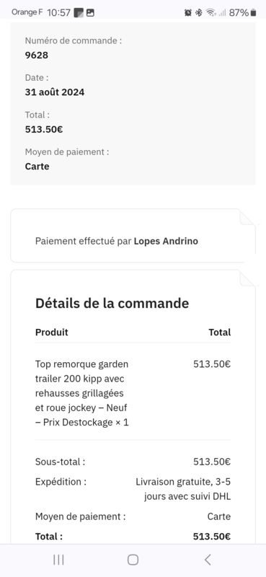Tap the cellular signal bars icon
266x577 pixels.
(x=222, y=13)
